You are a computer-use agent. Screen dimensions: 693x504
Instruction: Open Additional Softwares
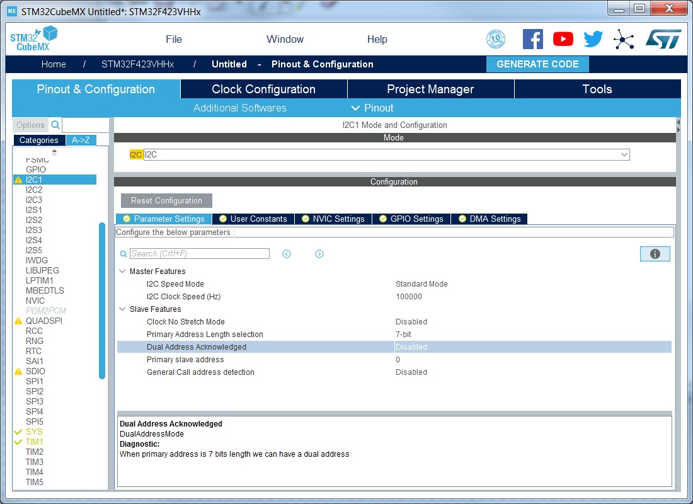tap(240, 108)
